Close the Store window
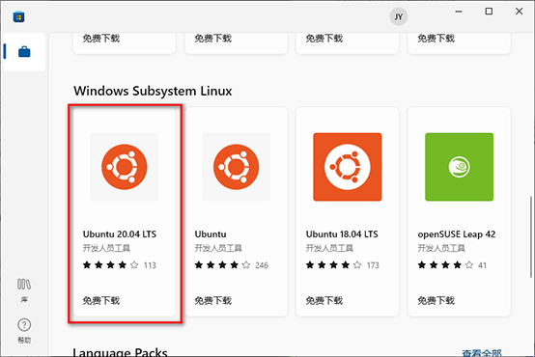The height and width of the screenshot is (357, 535). (x=519, y=12)
